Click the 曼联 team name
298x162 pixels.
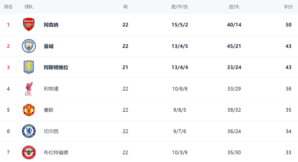click(x=49, y=110)
